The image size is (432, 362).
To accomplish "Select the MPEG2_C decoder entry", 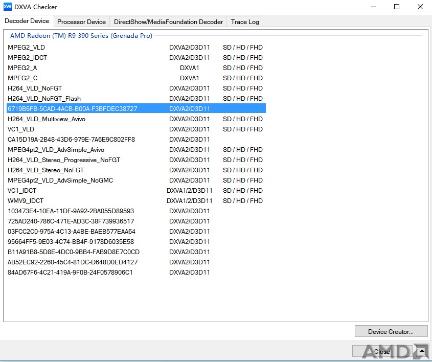I will coord(136,78).
